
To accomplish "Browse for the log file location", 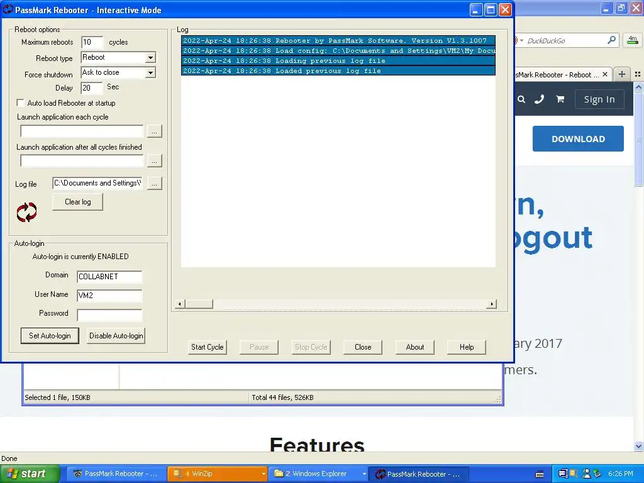I will (x=155, y=184).
